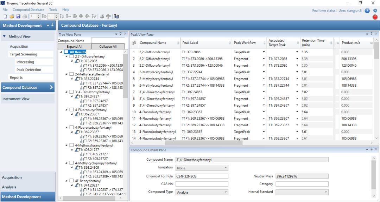Open the Compound Type dropdown

202,192
